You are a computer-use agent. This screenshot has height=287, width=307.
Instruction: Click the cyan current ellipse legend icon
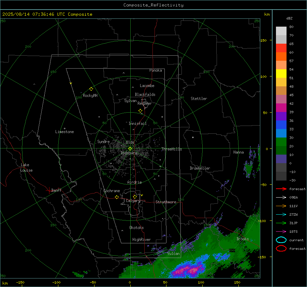point(281,240)
